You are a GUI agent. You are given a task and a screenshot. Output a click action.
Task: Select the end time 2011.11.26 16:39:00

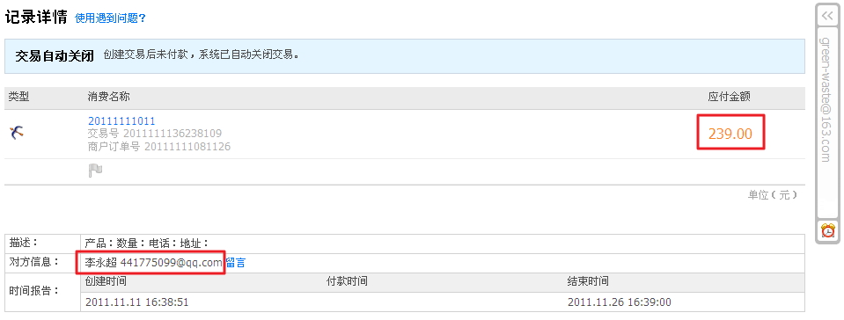[x=620, y=302]
